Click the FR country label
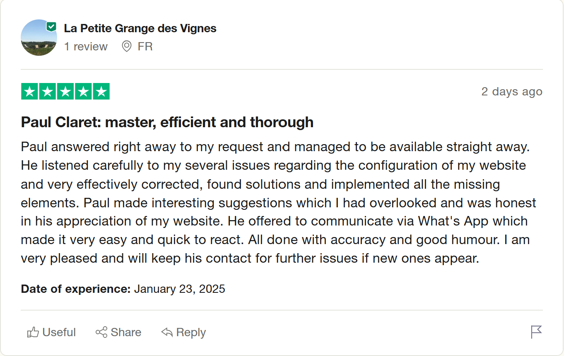 146,46
